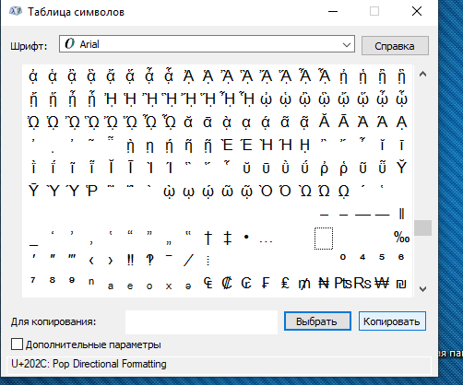Select the double exclamation ‼ character
The height and width of the screenshot is (385, 463).
(x=130, y=260)
